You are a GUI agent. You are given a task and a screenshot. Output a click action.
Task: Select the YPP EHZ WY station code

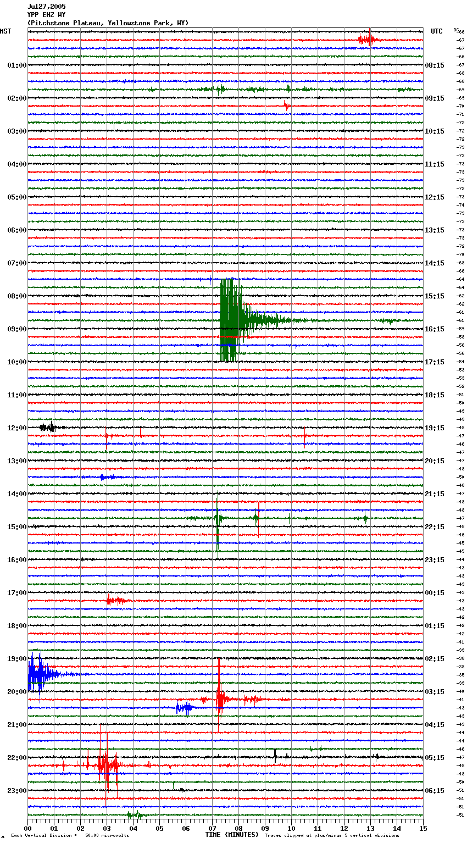pos(46,15)
